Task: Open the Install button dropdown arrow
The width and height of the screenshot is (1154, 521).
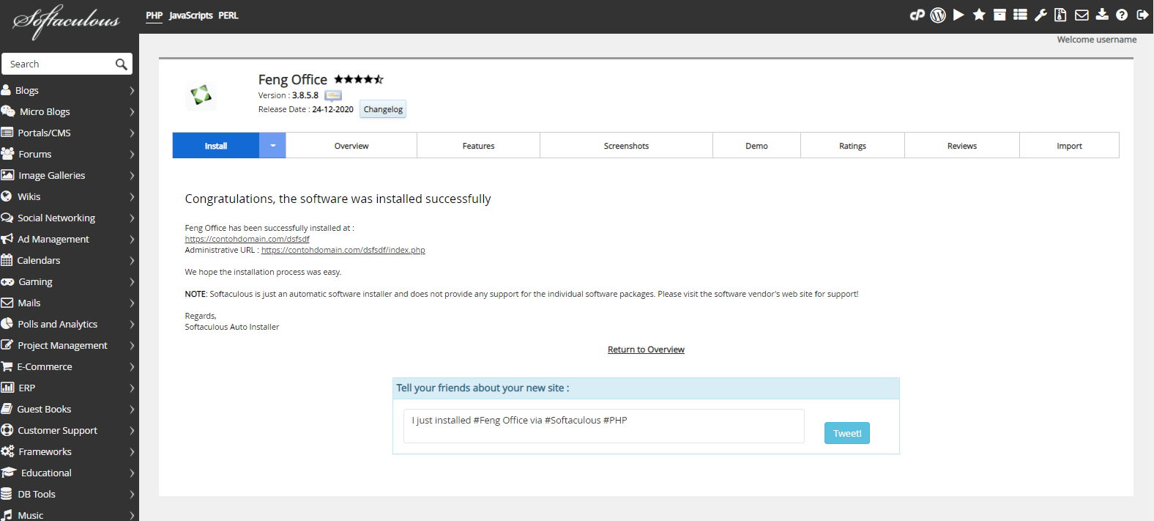Action: coord(272,146)
